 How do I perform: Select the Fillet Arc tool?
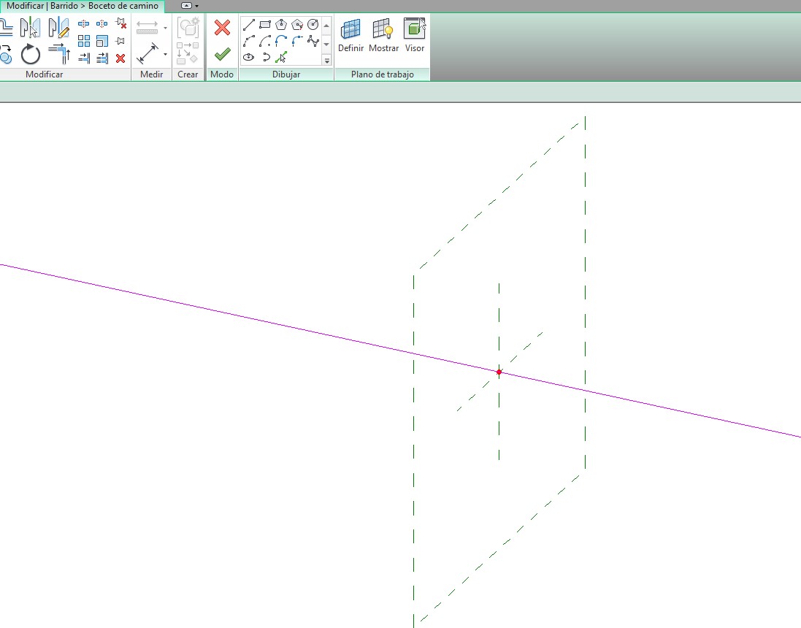[297, 41]
